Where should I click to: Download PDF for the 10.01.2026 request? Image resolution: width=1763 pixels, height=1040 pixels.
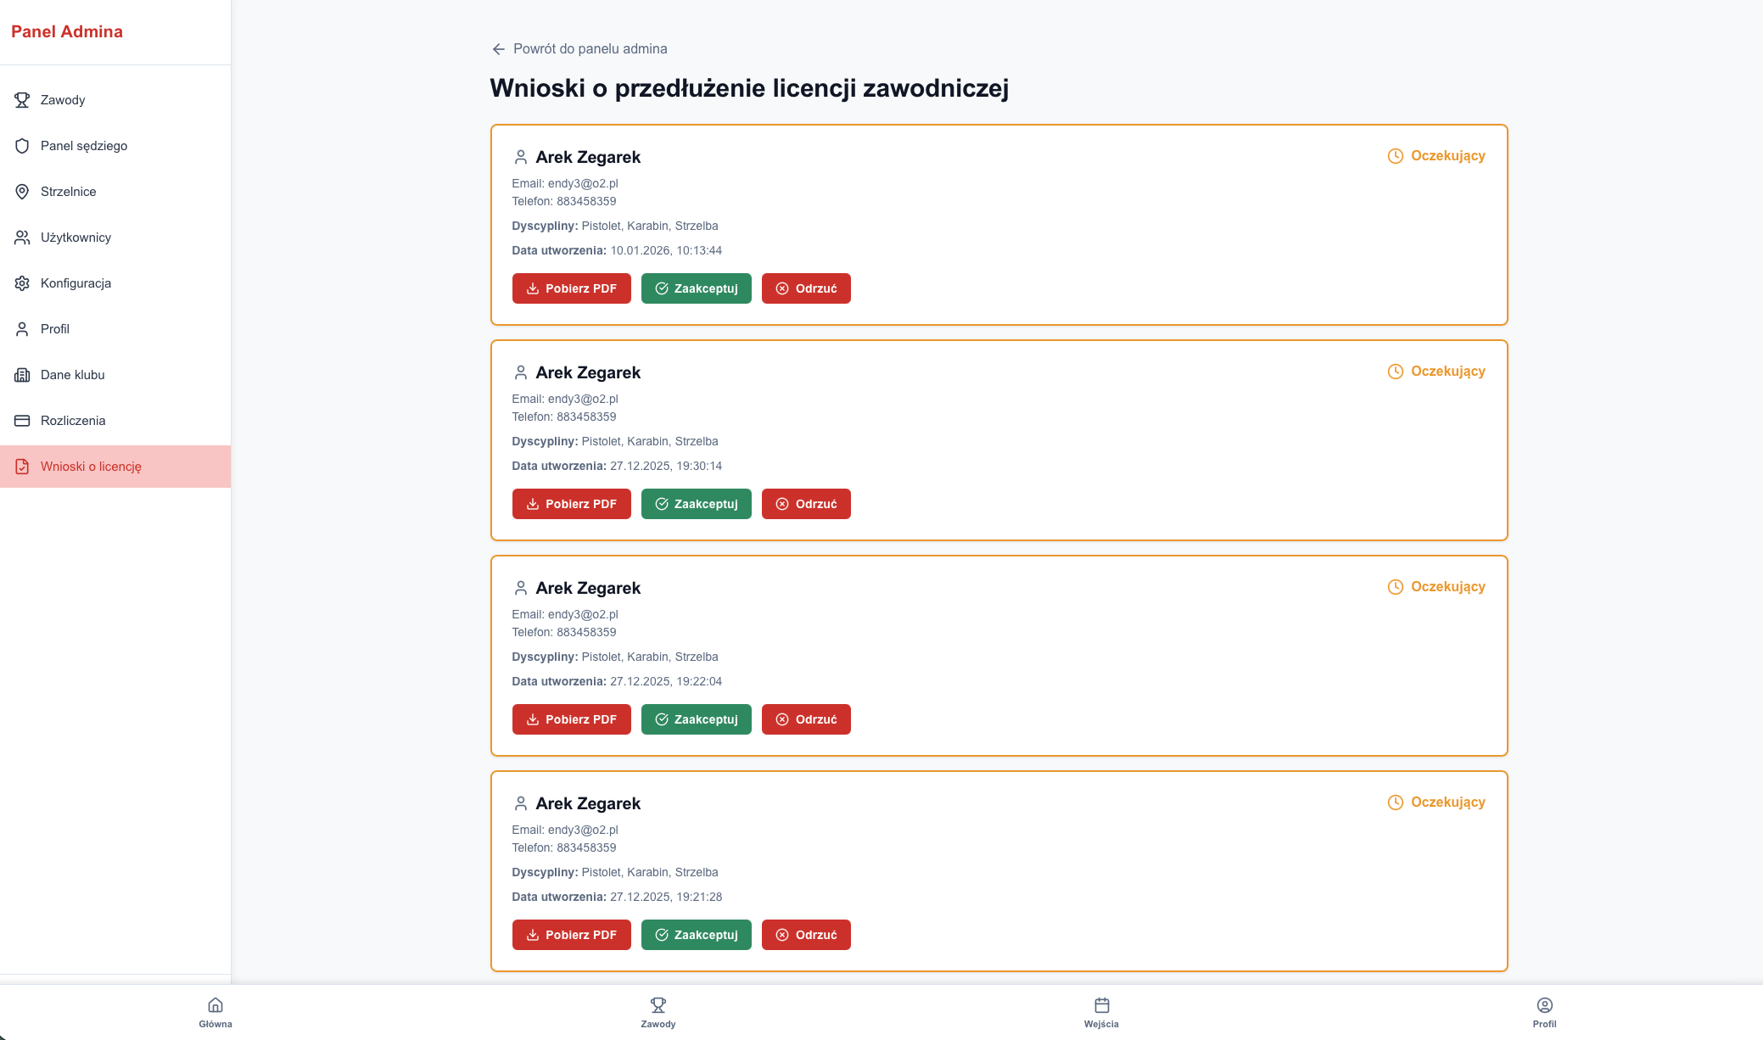[571, 288]
